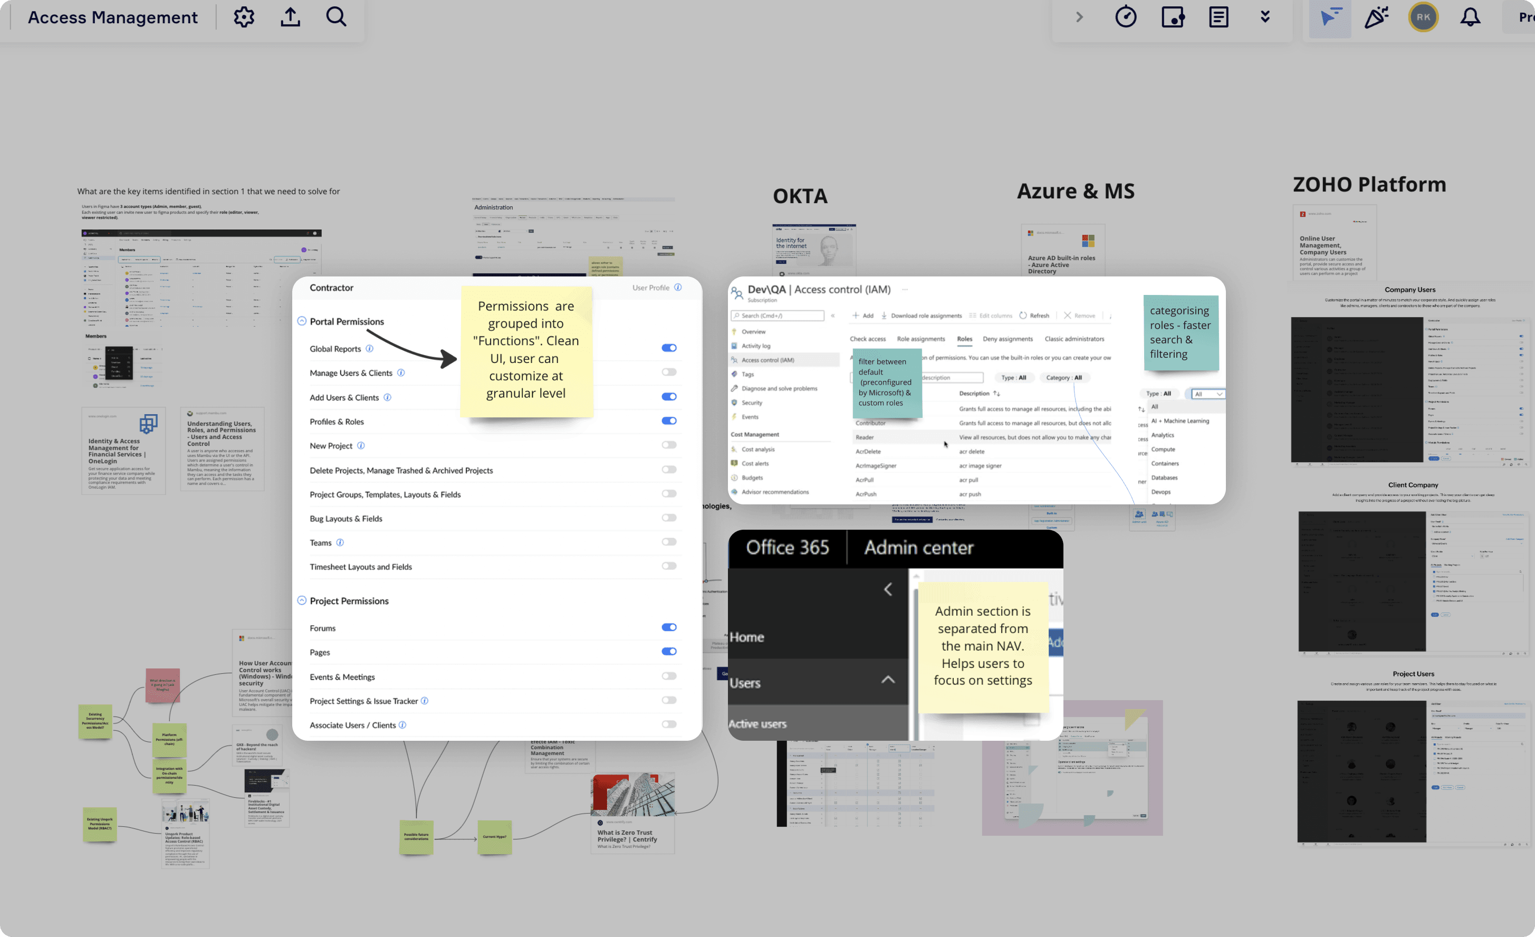
Task: Switch to Check access tab
Action: pyautogui.click(x=867, y=339)
